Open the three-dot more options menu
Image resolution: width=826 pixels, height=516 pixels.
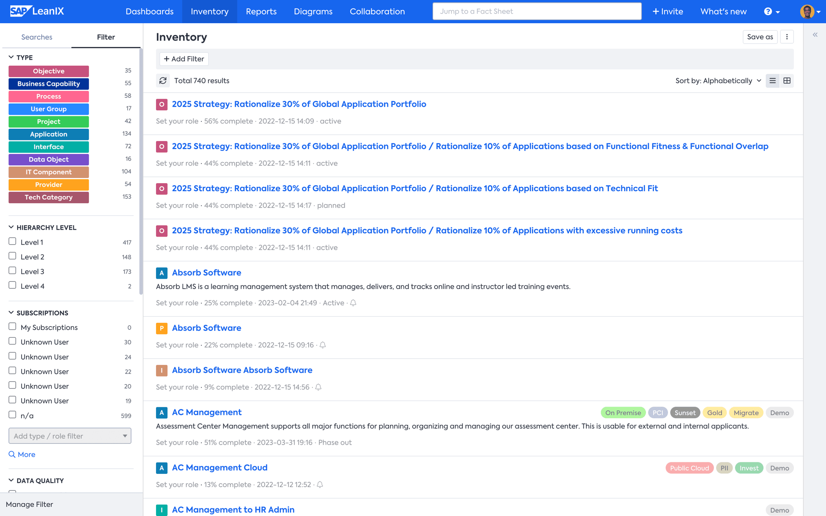(x=787, y=37)
